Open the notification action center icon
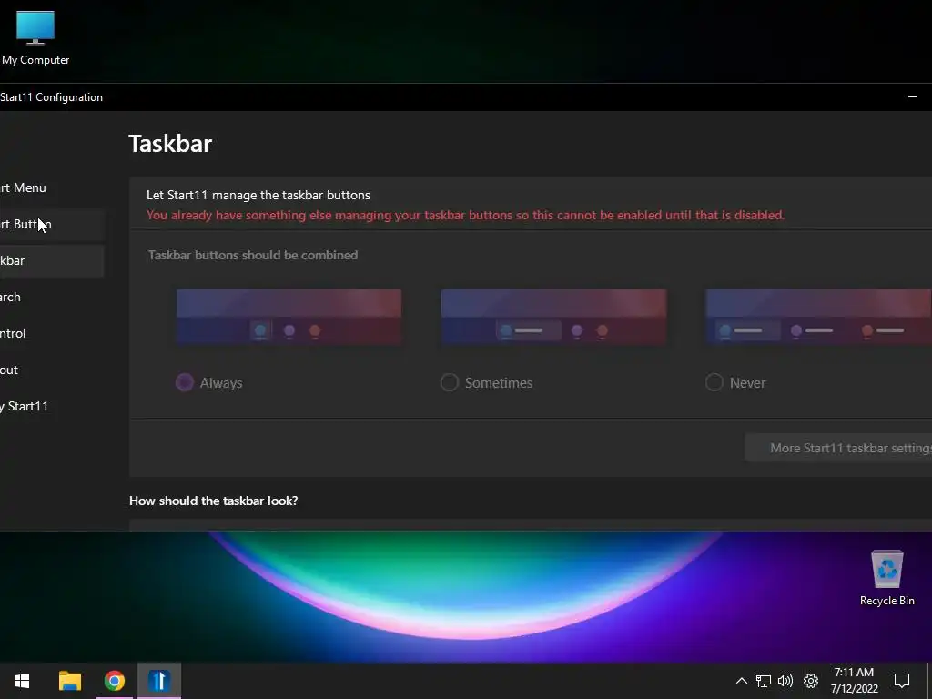Viewport: 932px width, 699px height. point(902,681)
